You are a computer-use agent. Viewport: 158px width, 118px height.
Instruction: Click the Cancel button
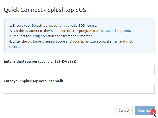click(x=124, y=110)
